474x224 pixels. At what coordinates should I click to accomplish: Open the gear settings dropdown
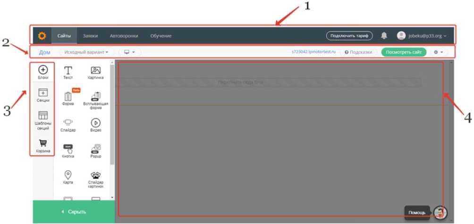click(x=438, y=52)
